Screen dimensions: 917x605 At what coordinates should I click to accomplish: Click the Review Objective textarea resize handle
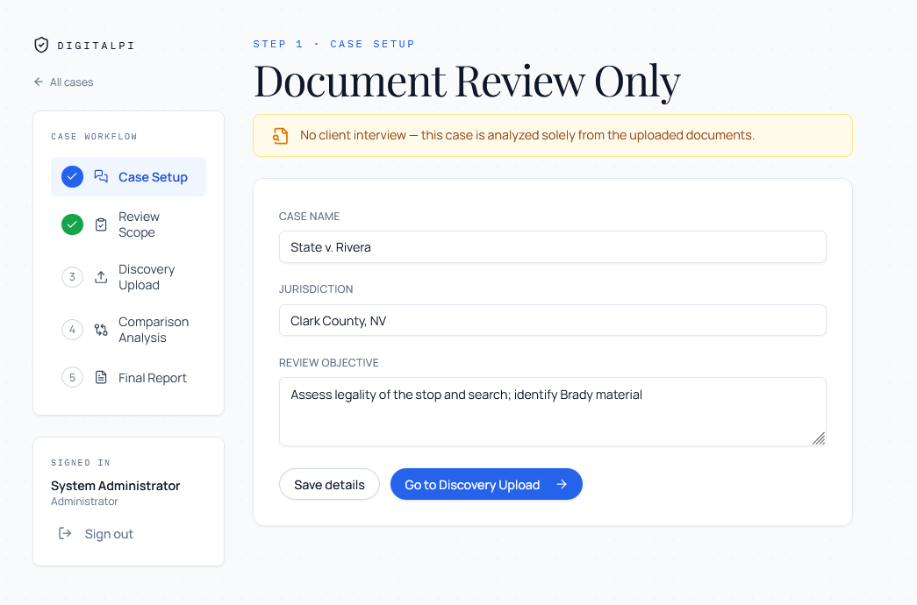pyautogui.click(x=819, y=438)
